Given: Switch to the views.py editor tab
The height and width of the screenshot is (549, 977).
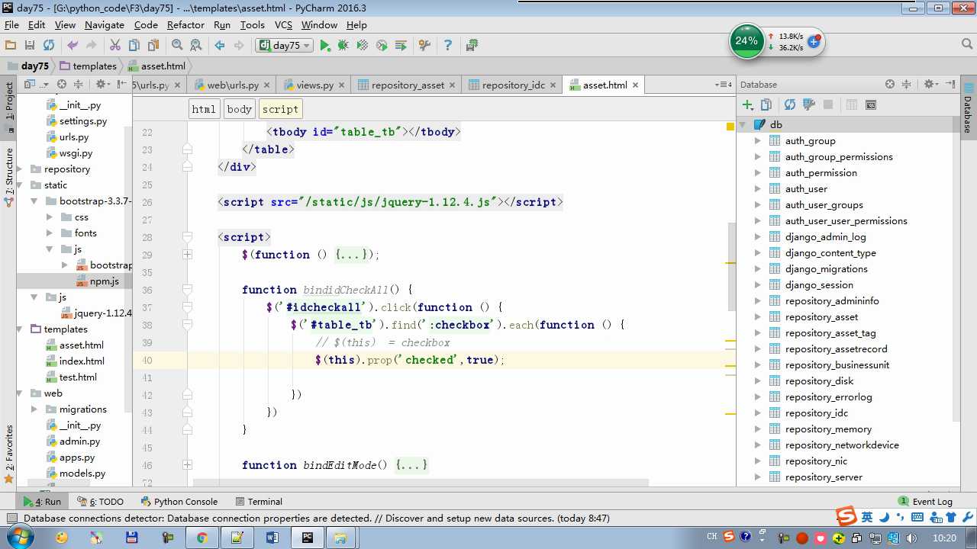Looking at the screenshot, I should coord(314,85).
